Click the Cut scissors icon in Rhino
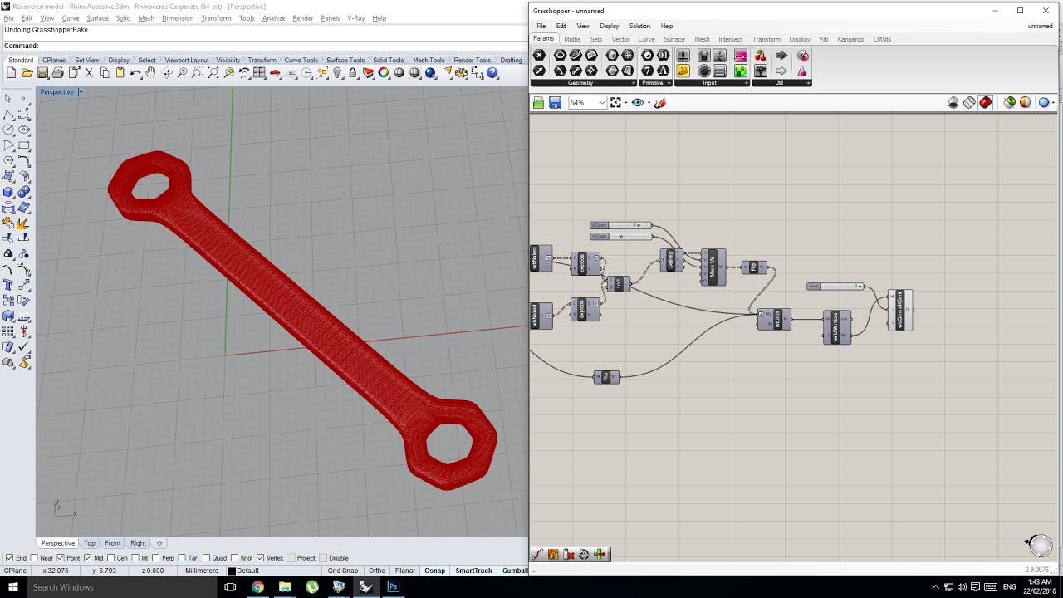 [89, 73]
